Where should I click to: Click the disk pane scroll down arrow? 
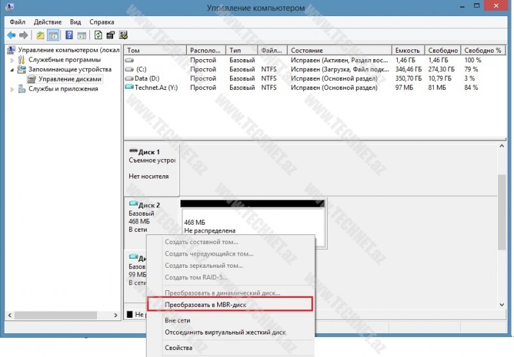502,304
